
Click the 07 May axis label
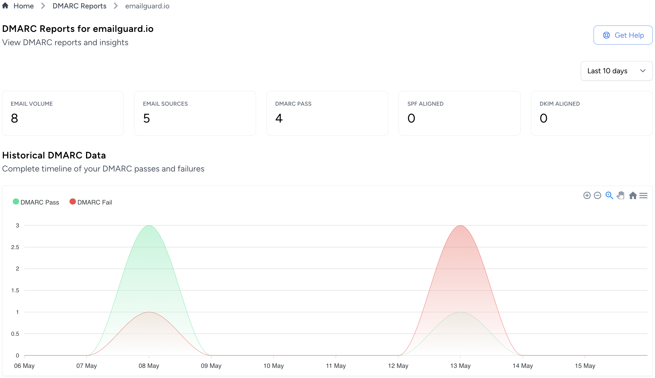coord(87,366)
